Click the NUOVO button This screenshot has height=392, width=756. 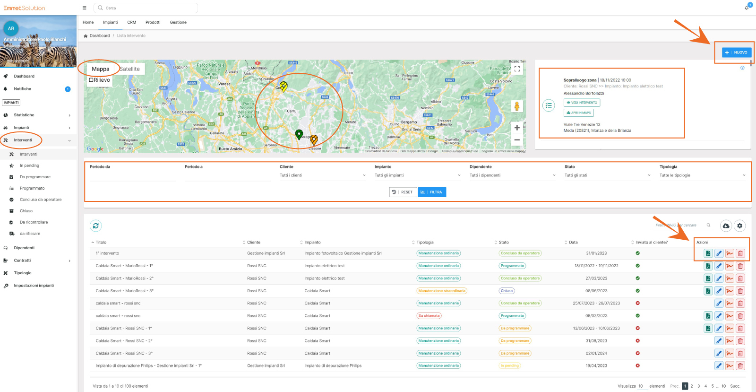[737, 52]
